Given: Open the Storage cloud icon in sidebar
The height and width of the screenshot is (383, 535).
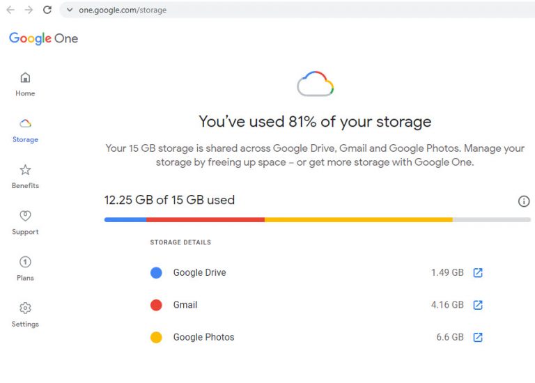Looking at the screenshot, I should (x=25, y=124).
